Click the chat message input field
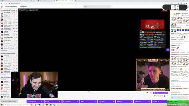The width and height of the screenshot is (189, 106). point(180,98)
